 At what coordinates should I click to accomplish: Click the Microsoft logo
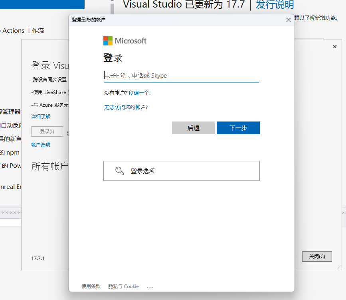125,41
